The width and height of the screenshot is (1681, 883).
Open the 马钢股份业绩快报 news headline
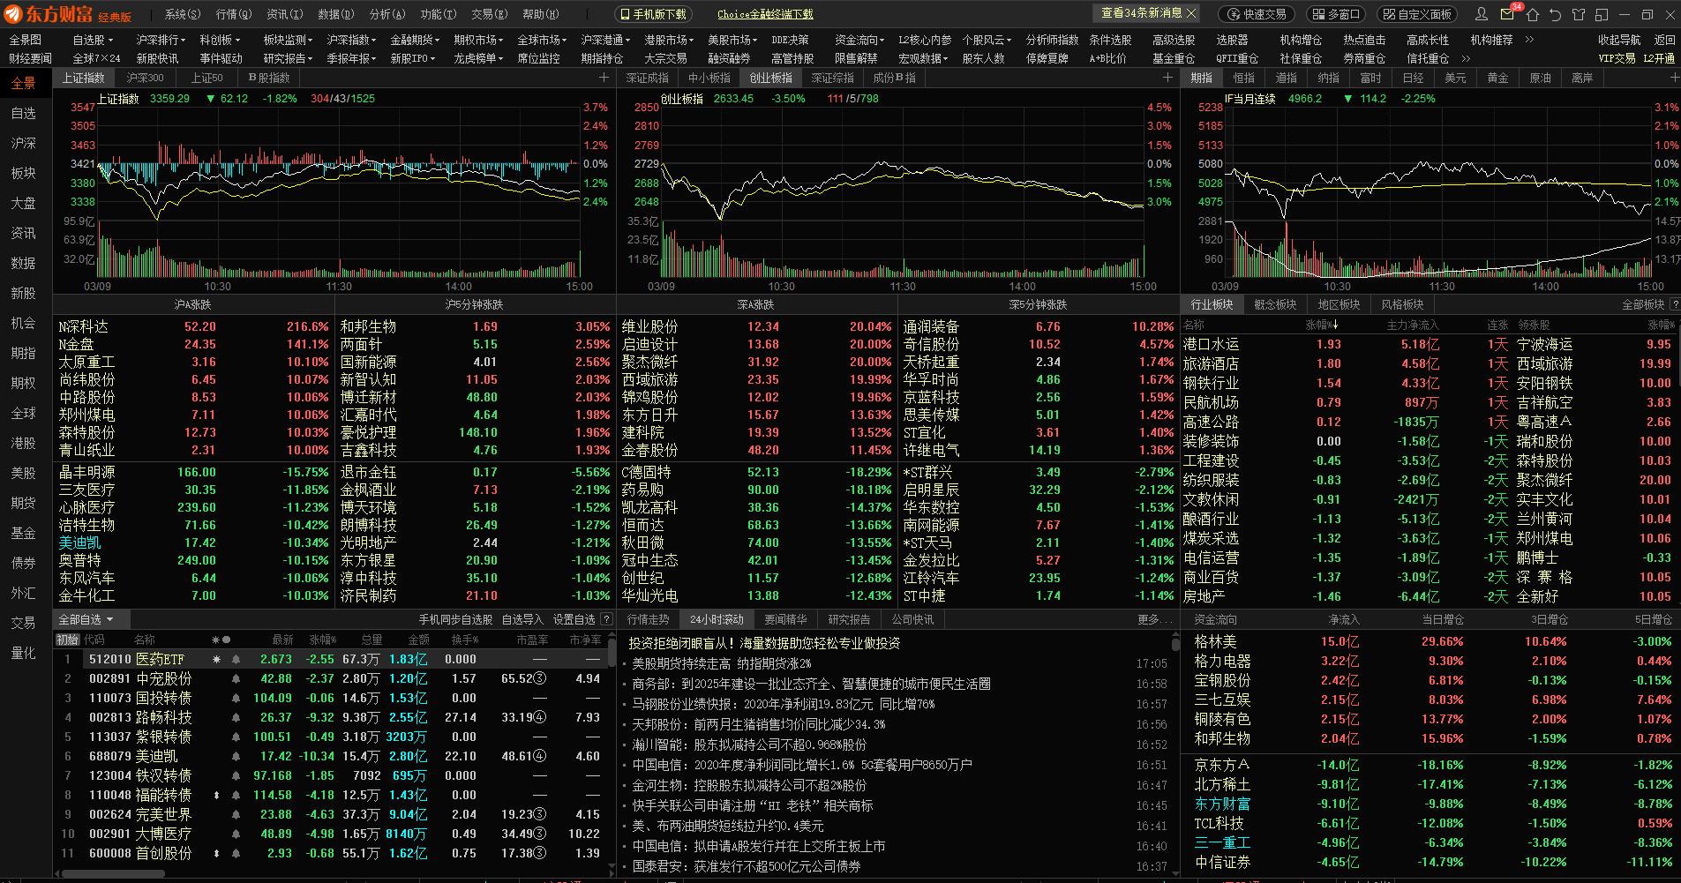[784, 704]
